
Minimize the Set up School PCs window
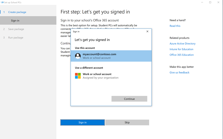tap(202, 2)
